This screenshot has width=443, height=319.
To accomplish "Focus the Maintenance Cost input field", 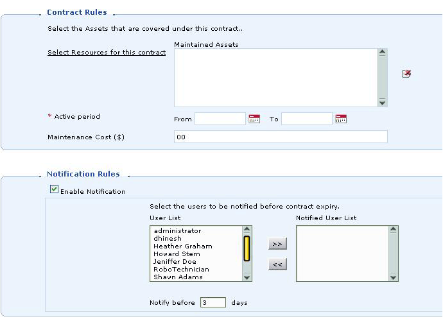I will (x=281, y=137).
